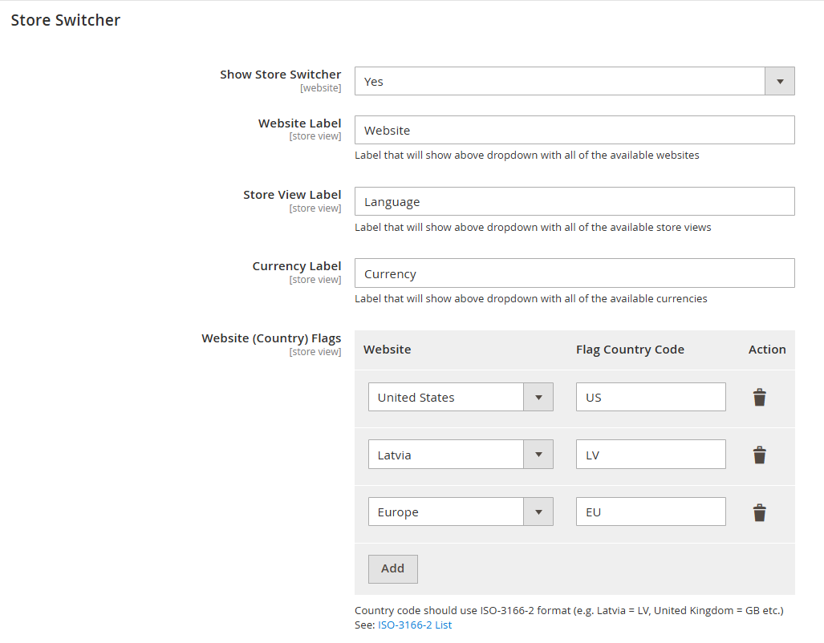This screenshot has height=643, width=824.
Task: Click the Action column header
Action: pos(766,350)
